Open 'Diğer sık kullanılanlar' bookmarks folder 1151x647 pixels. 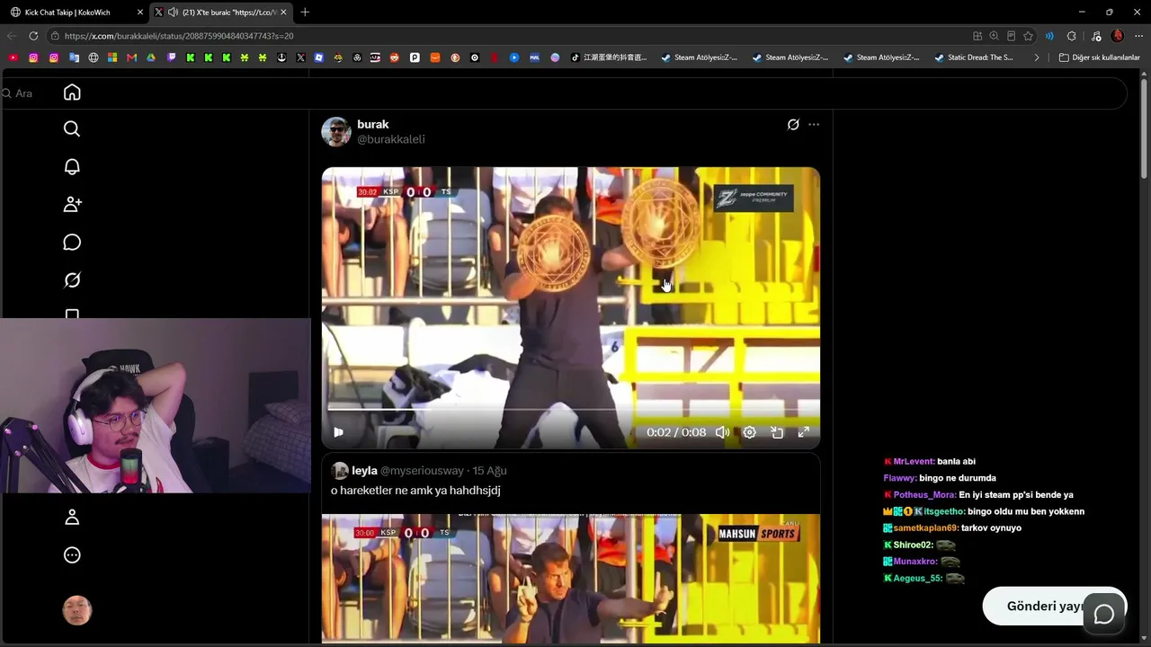tap(1100, 58)
